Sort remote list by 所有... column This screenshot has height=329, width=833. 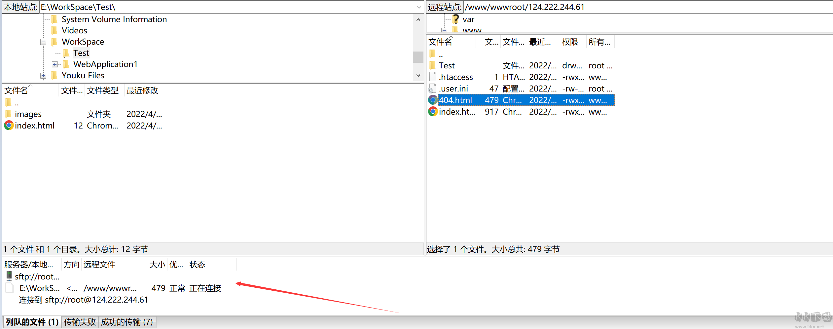600,42
